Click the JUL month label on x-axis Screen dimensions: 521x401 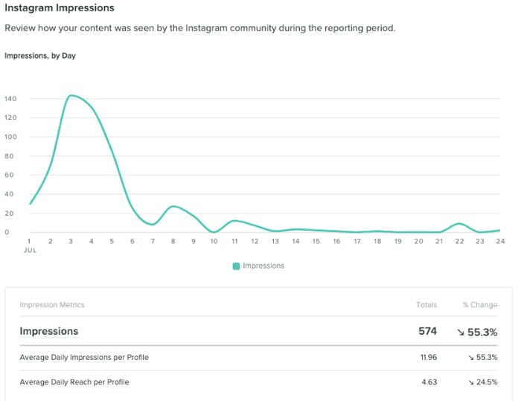click(x=32, y=251)
